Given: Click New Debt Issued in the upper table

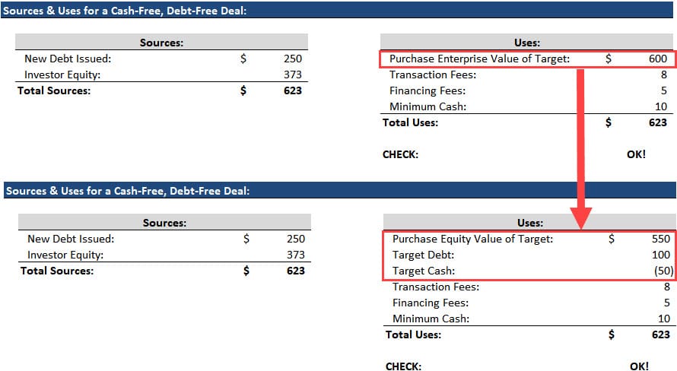Looking at the screenshot, I should pos(68,59).
